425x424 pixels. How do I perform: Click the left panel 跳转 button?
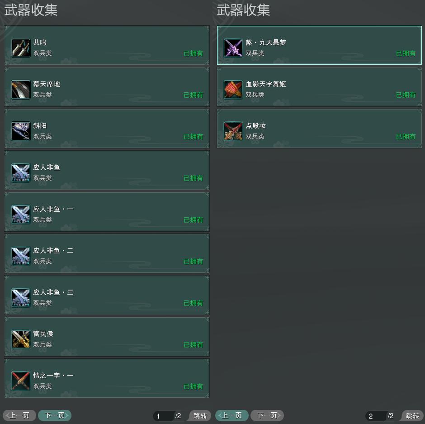(200, 415)
